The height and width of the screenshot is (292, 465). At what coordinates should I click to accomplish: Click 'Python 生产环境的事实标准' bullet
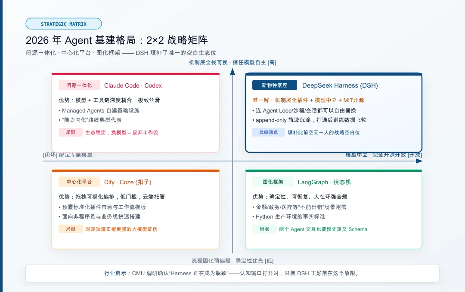pos(289,216)
